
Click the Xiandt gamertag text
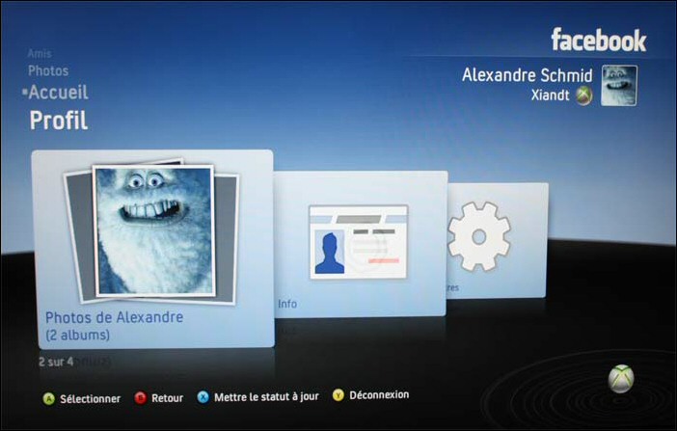[x=550, y=95]
